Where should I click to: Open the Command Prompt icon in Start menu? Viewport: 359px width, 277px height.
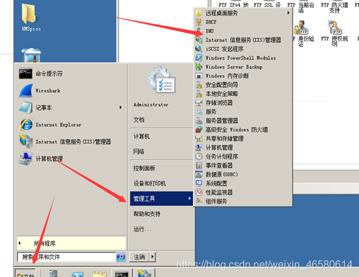point(25,73)
